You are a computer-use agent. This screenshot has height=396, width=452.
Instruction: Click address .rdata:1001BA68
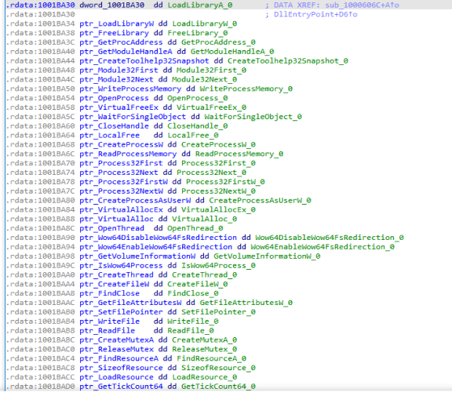click(40, 144)
